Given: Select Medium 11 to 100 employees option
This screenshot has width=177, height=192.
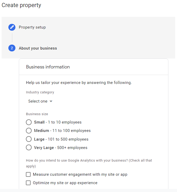Looking at the screenshot, I should pyautogui.click(x=29, y=131).
